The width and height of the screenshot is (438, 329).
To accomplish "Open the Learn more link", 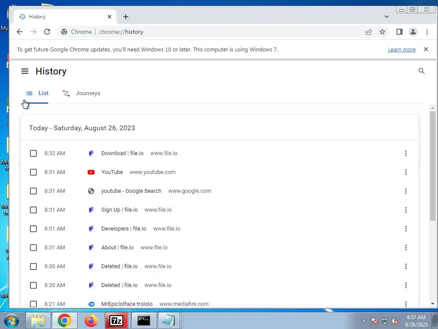I will pyautogui.click(x=402, y=50).
